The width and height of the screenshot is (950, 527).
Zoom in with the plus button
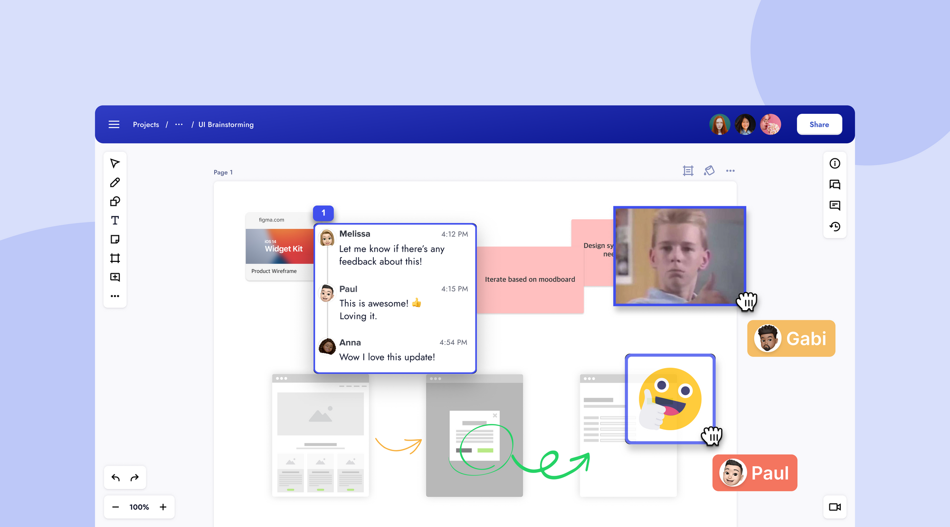pos(163,507)
